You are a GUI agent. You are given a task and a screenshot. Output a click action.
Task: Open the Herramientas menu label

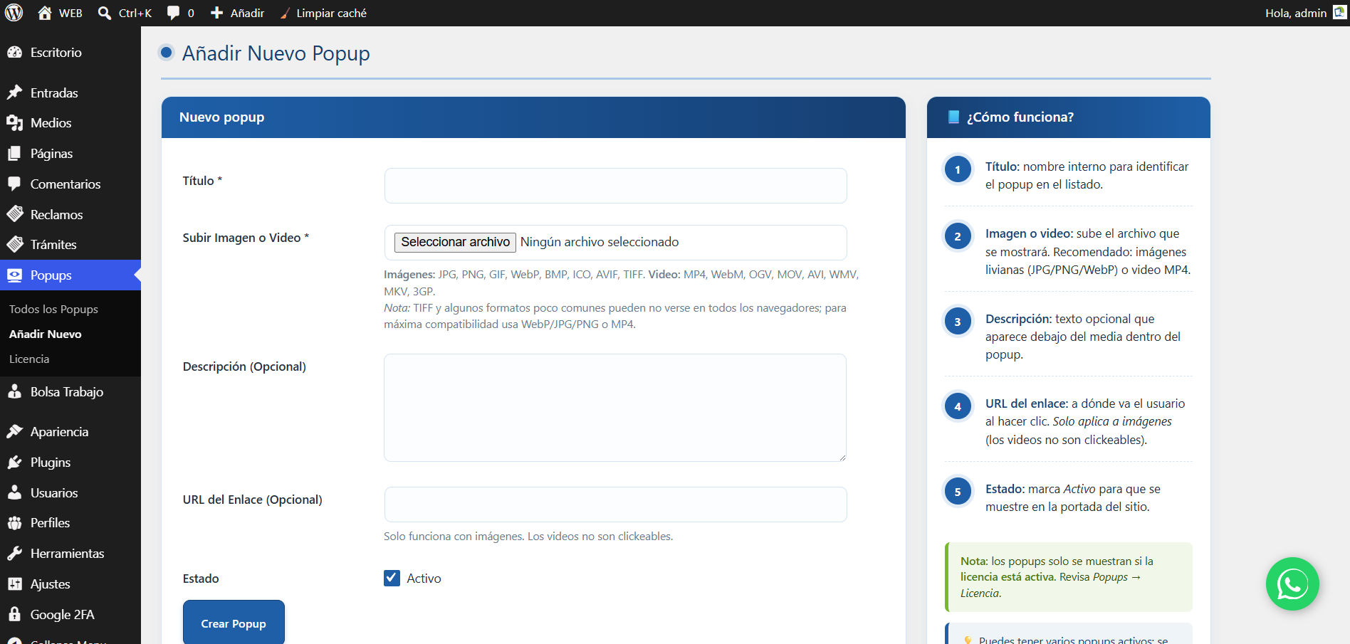point(67,554)
